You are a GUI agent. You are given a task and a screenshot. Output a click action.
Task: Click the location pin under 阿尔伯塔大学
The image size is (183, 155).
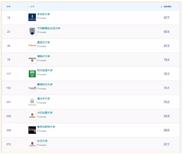click(x=38, y=75)
